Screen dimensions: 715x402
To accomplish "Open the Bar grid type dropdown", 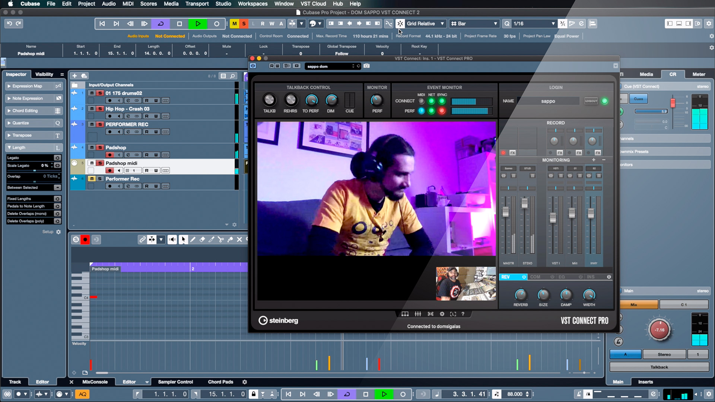I will (474, 23).
